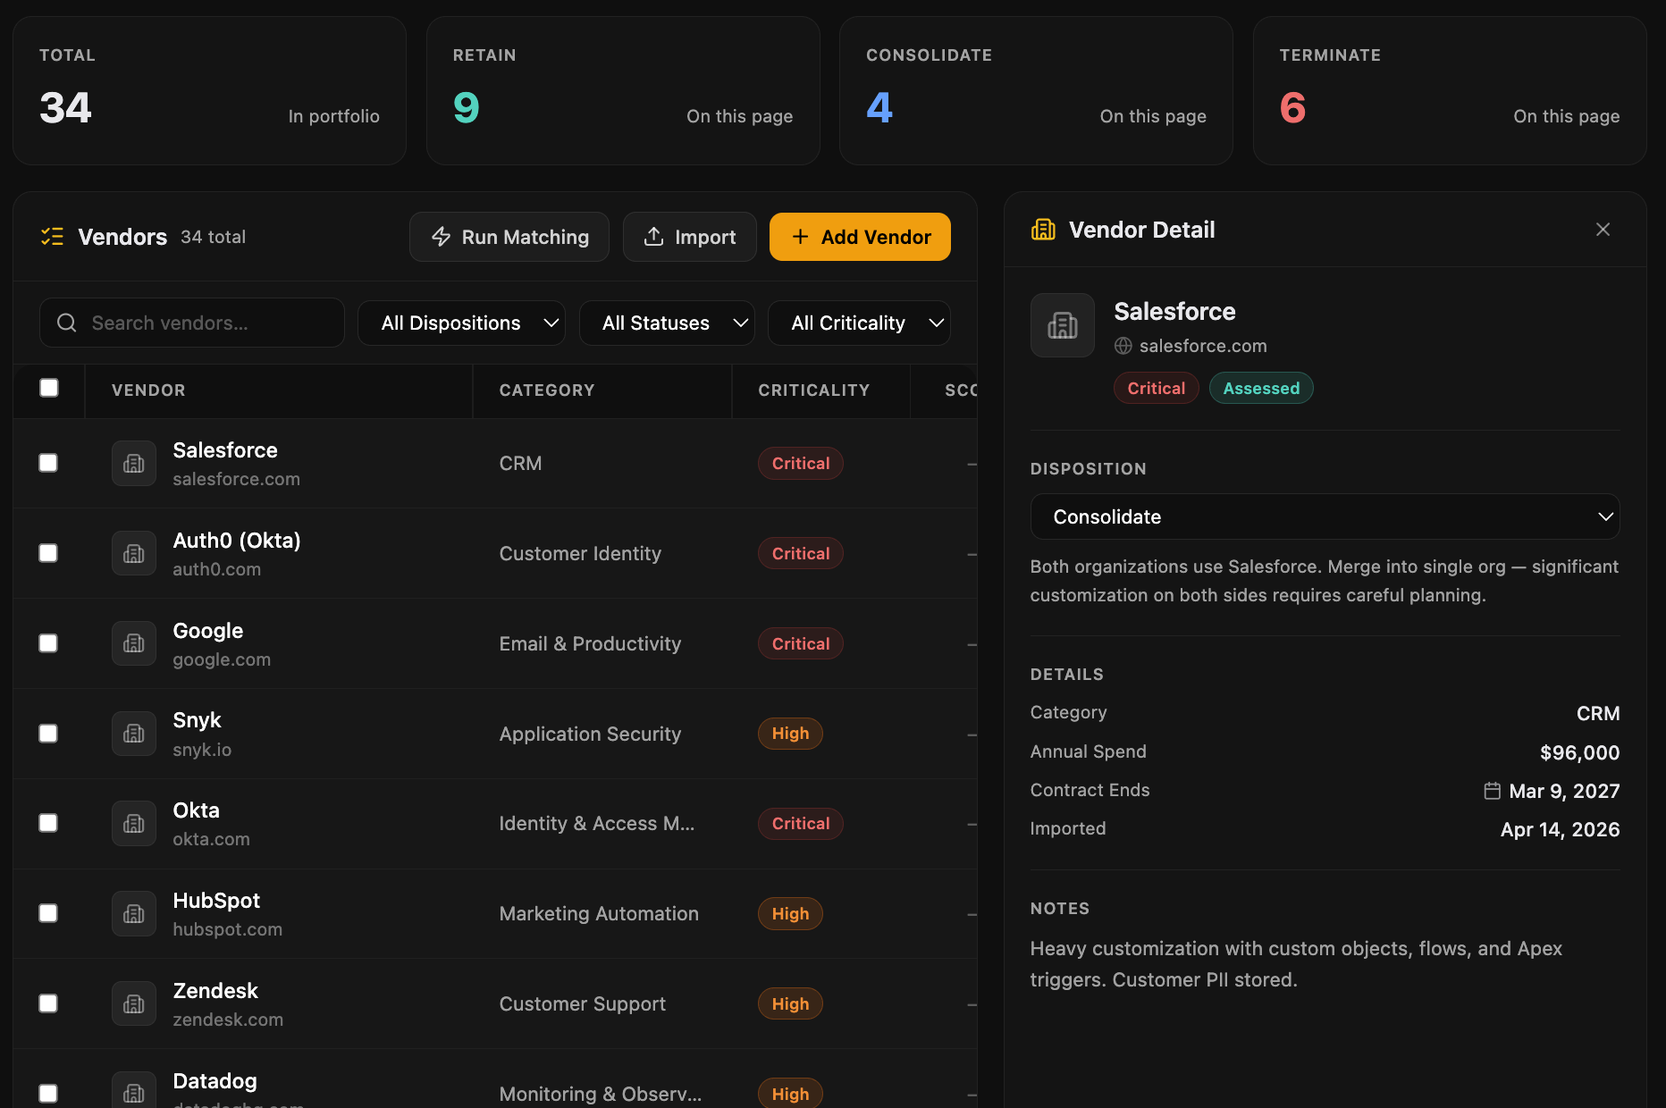Click the Okta row building icon
The image size is (1666, 1108).
[134, 824]
